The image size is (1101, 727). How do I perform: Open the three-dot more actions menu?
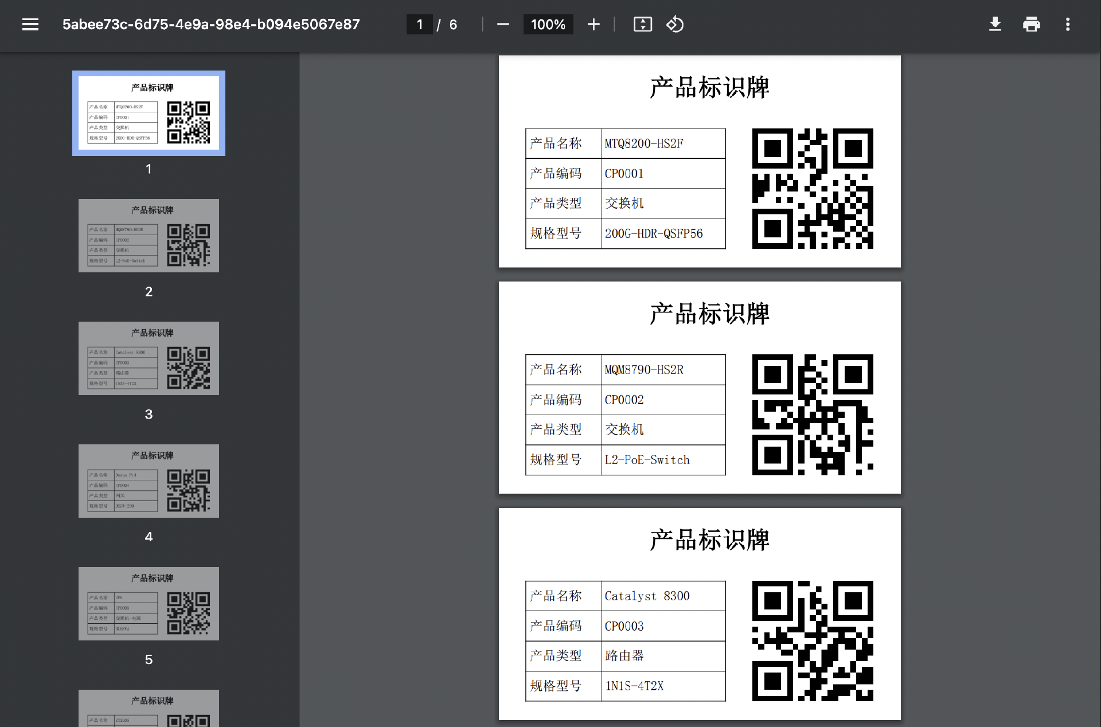click(1067, 25)
